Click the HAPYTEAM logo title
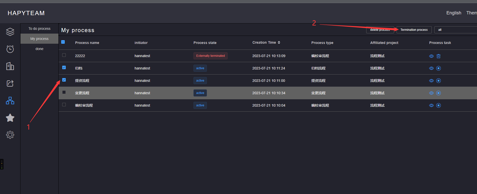Screen dimensions: 477x194 coord(26,13)
